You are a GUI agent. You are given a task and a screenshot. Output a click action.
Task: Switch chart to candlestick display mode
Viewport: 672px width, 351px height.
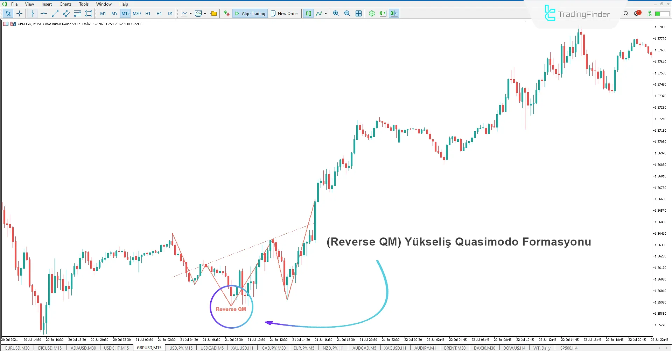pyautogui.click(x=308, y=13)
